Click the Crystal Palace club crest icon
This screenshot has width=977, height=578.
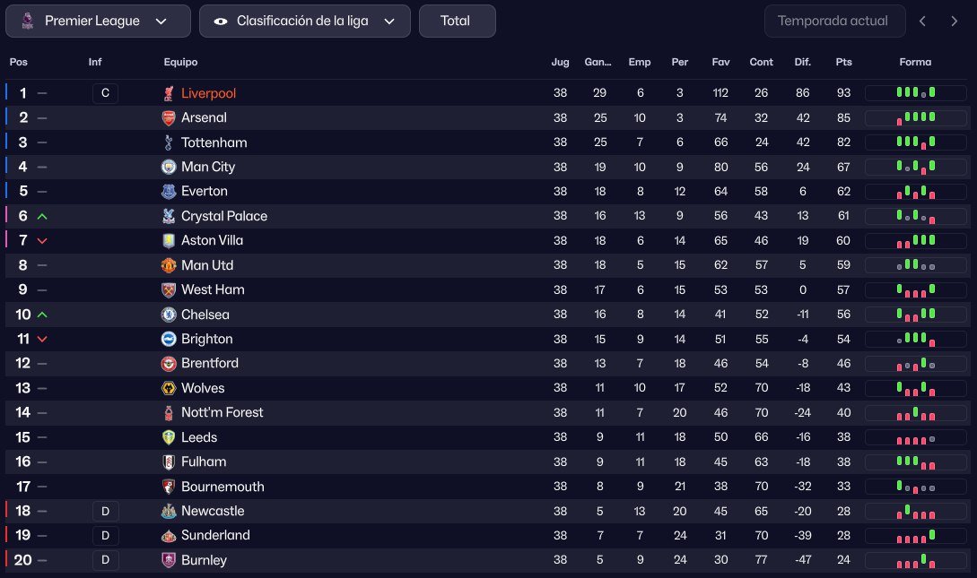click(x=169, y=216)
